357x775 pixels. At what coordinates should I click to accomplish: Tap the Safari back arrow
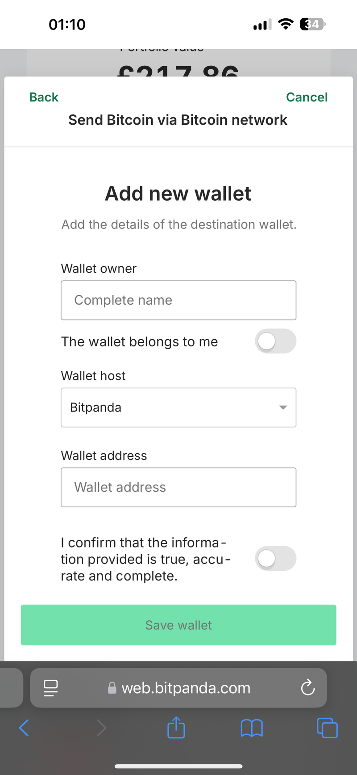(x=25, y=728)
